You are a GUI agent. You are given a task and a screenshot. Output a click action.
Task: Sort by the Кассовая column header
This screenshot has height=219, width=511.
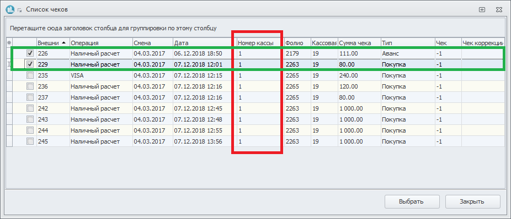[x=324, y=43]
